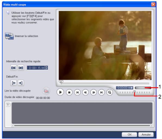Step back to the previous frame
162x139 pixels.
pyautogui.click(x=85, y=92)
